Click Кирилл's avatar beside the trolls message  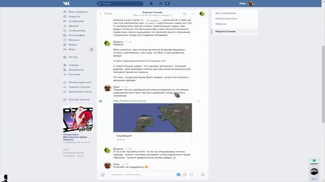(107, 151)
